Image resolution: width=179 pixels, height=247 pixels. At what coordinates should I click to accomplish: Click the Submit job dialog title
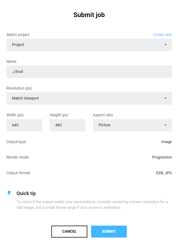(x=89, y=15)
